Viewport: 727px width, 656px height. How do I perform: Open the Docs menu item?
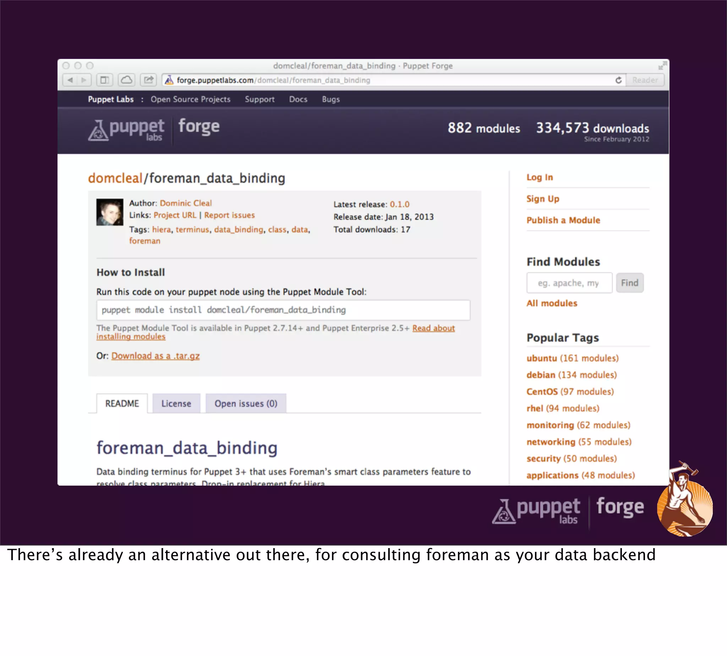click(x=298, y=99)
